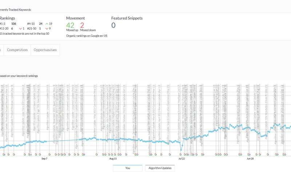Select the partially visible tab left of Competition
The width and height of the screenshot is (291, 175).
(1, 50)
